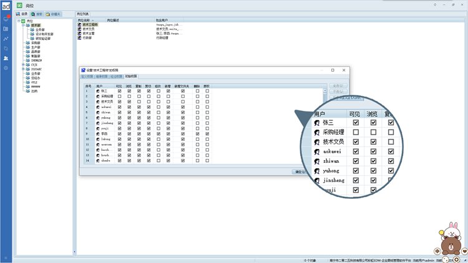
Task: Select 采购部 in the department tree
Action: click(35, 42)
